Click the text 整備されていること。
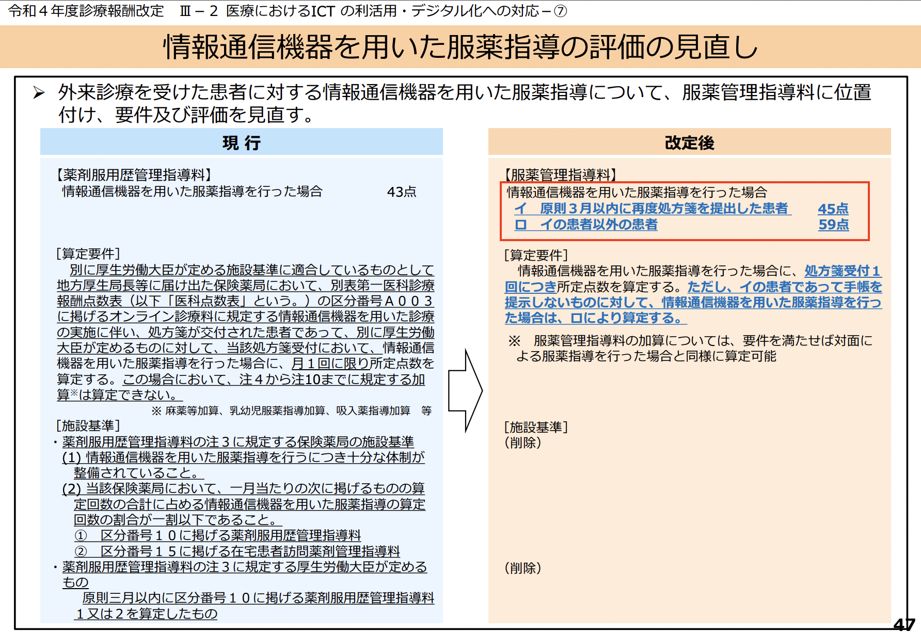Image resolution: width=921 pixels, height=632 pixels. click(138, 472)
